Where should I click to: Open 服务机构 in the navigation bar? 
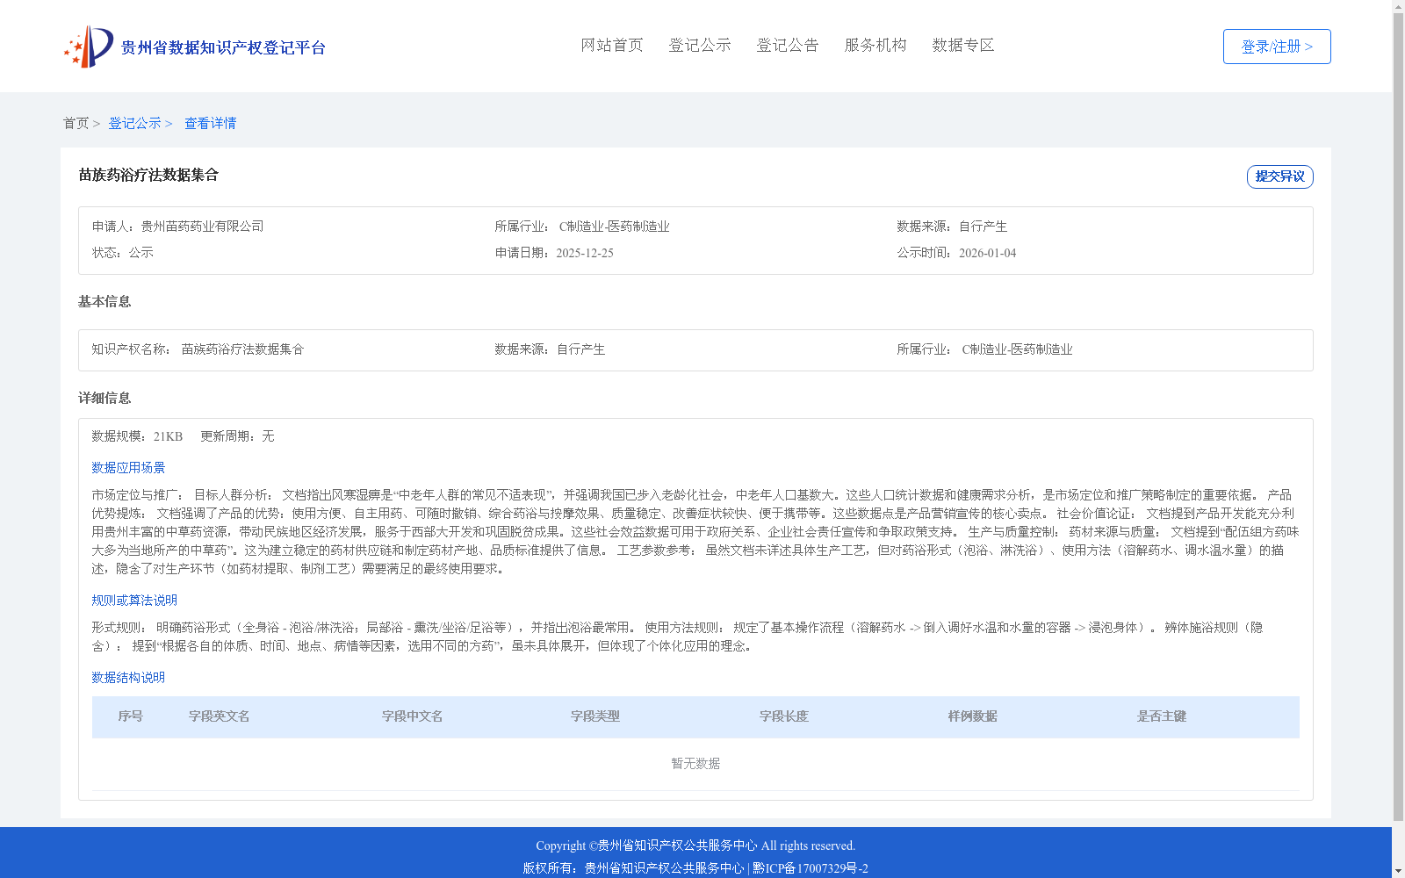click(x=875, y=45)
